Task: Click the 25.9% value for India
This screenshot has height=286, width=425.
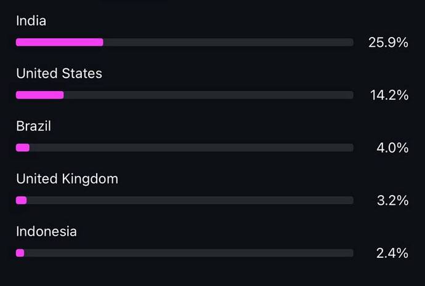Action: pos(388,43)
